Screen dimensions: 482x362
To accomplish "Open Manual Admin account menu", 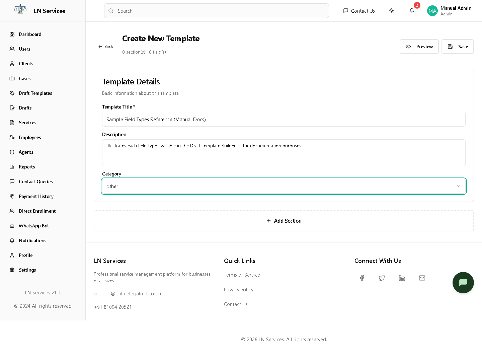I will 449,11.
